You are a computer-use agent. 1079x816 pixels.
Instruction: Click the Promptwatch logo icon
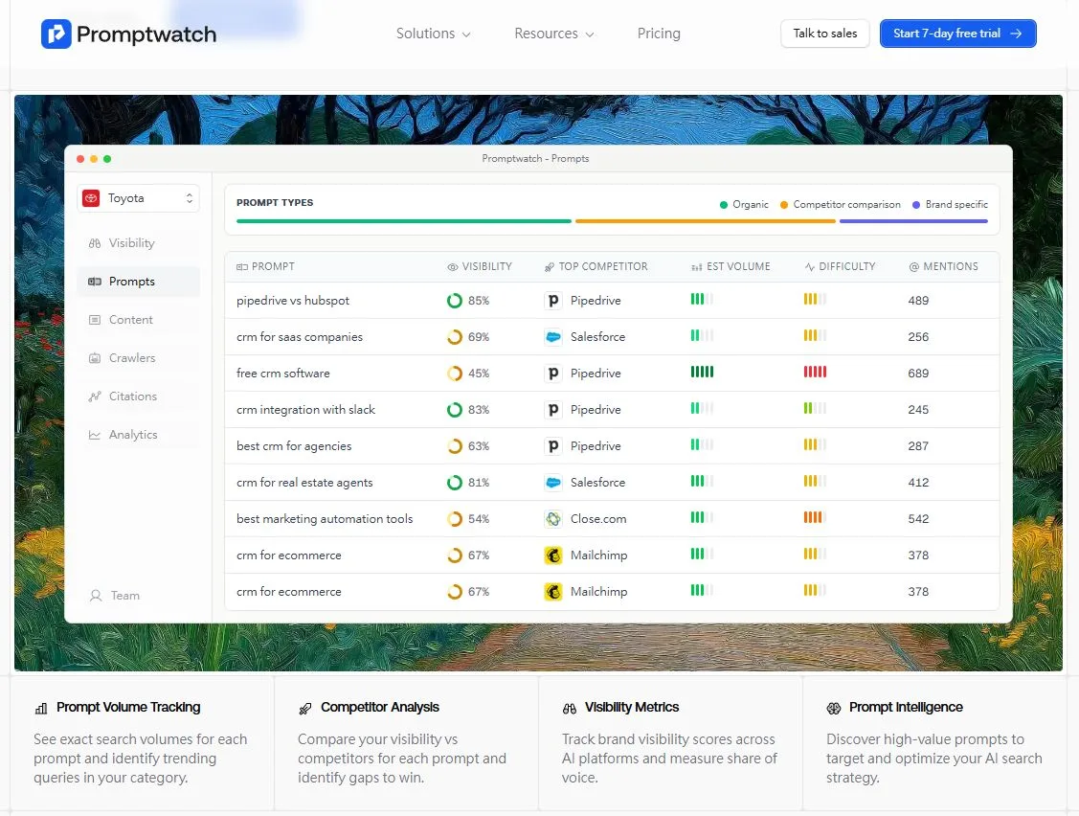click(56, 34)
